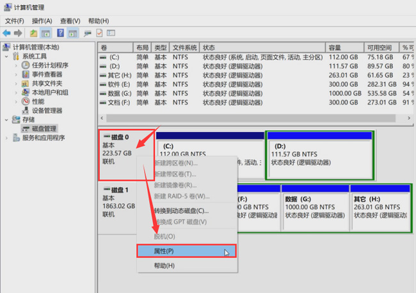Image resolution: width=416 pixels, height=293 pixels.
Task: Open the blue Help question mark icon
Action: point(61,33)
